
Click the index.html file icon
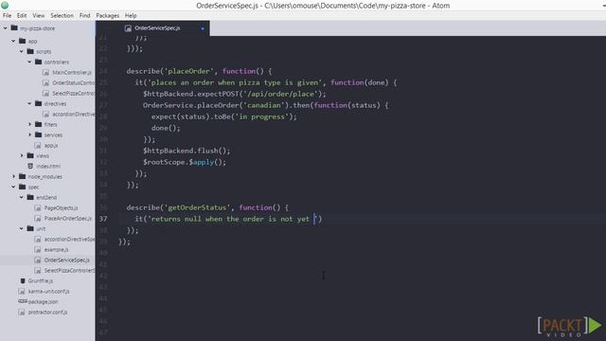[30, 166]
